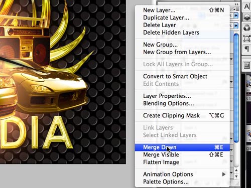Click the scrollbar down arrow in Layers panel

236,176
